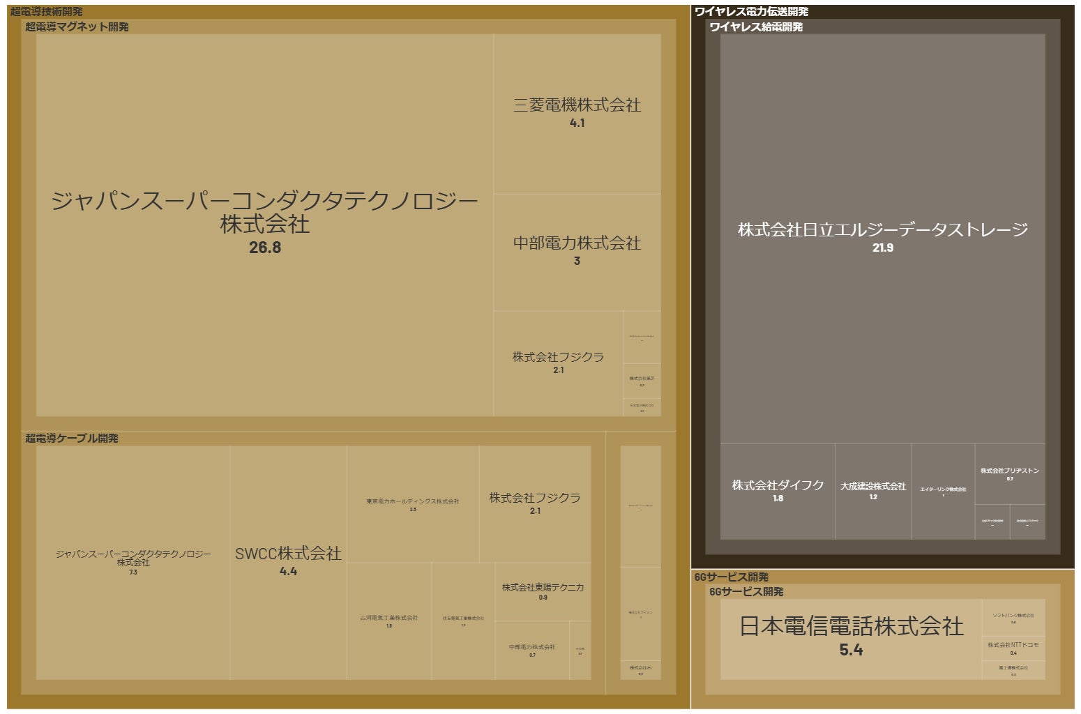Select the ワイヤレス電力伝送開発 group header
The image size is (1081, 714).
pos(751,12)
